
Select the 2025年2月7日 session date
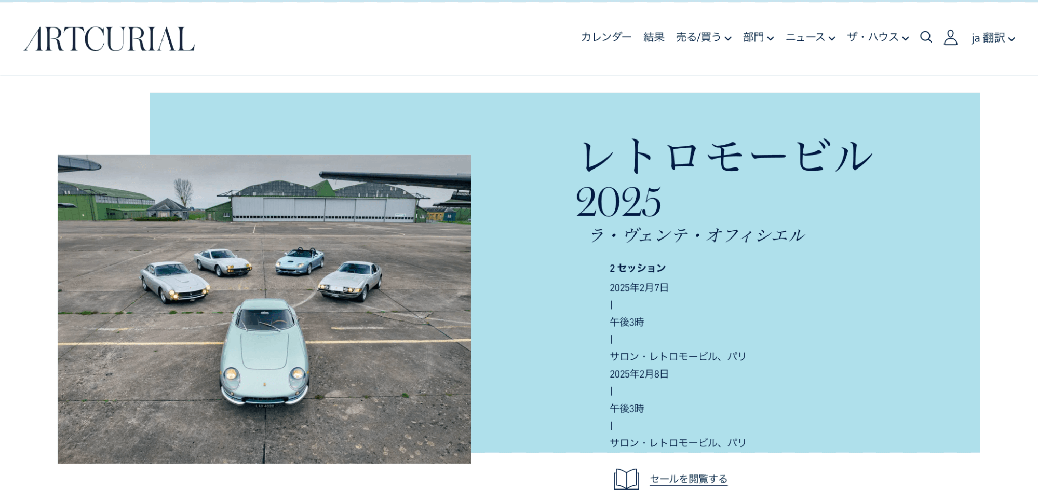pyautogui.click(x=639, y=288)
